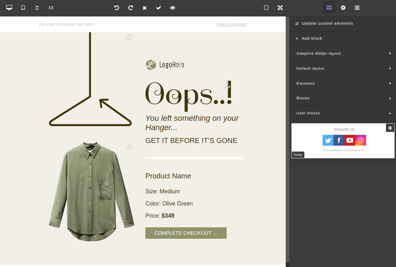
Task: Select the Oops..! heading
Action: [189, 96]
